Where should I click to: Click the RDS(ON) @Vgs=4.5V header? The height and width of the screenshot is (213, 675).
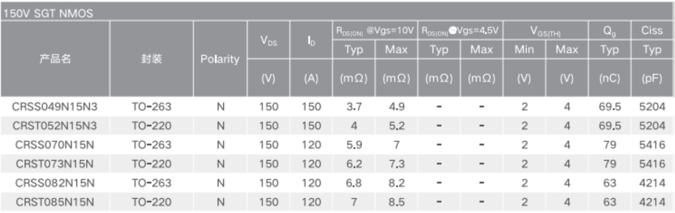click(460, 31)
